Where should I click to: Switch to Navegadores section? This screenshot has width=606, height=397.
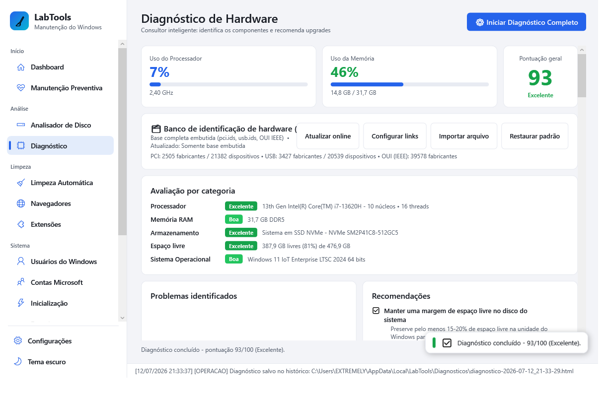[x=61, y=203]
